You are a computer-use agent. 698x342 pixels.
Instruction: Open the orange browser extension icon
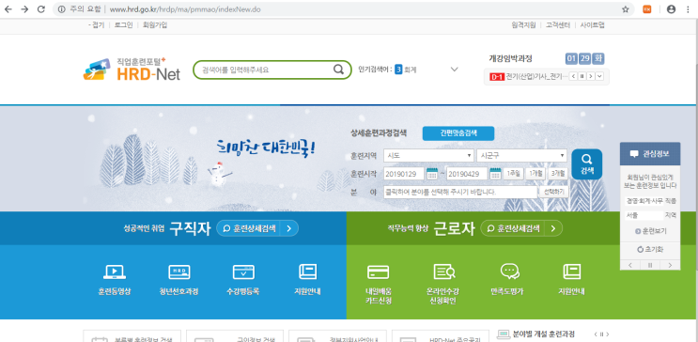647,9
